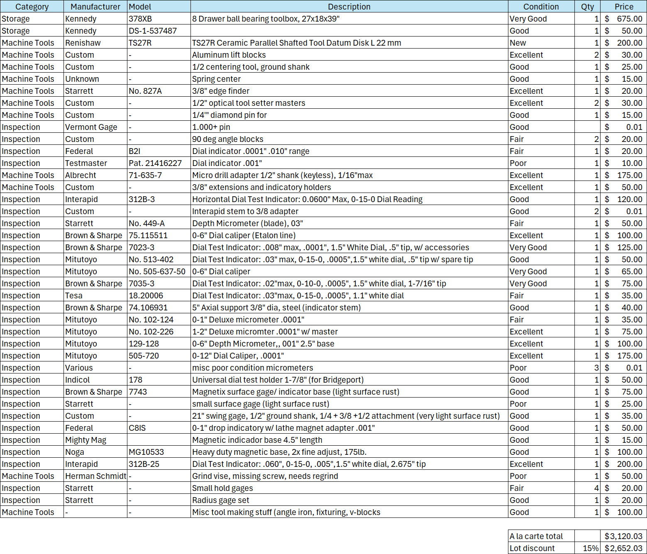Click the 74.106931 model cell
Screen dimensions: 647x554
(159, 308)
